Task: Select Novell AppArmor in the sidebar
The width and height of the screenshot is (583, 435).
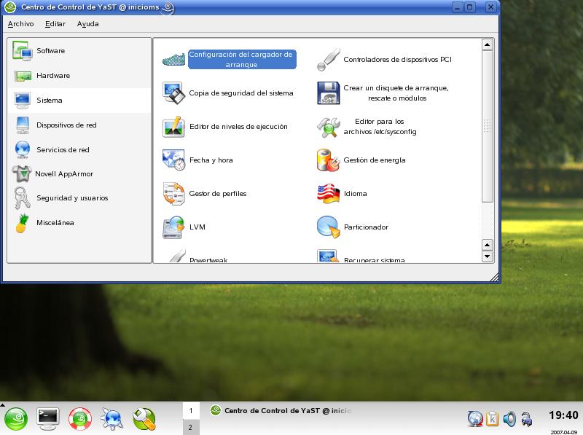Action: click(63, 174)
